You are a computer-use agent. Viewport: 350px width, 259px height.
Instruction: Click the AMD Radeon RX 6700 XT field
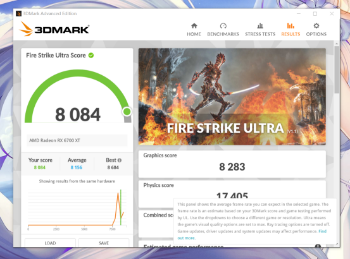77,140
